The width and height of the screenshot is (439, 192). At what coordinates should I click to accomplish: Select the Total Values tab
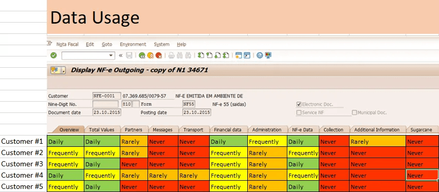pos(102,130)
